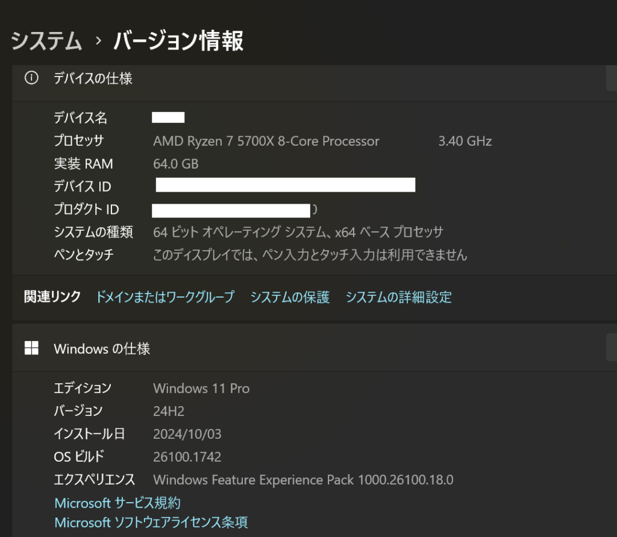Viewport: 617px width, 537px height.
Task: Click the 64.0 GB RAM value
Action: click(x=176, y=164)
